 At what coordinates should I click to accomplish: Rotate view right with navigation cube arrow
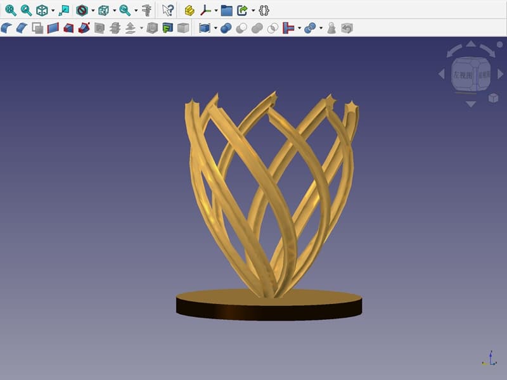pos(500,74)
